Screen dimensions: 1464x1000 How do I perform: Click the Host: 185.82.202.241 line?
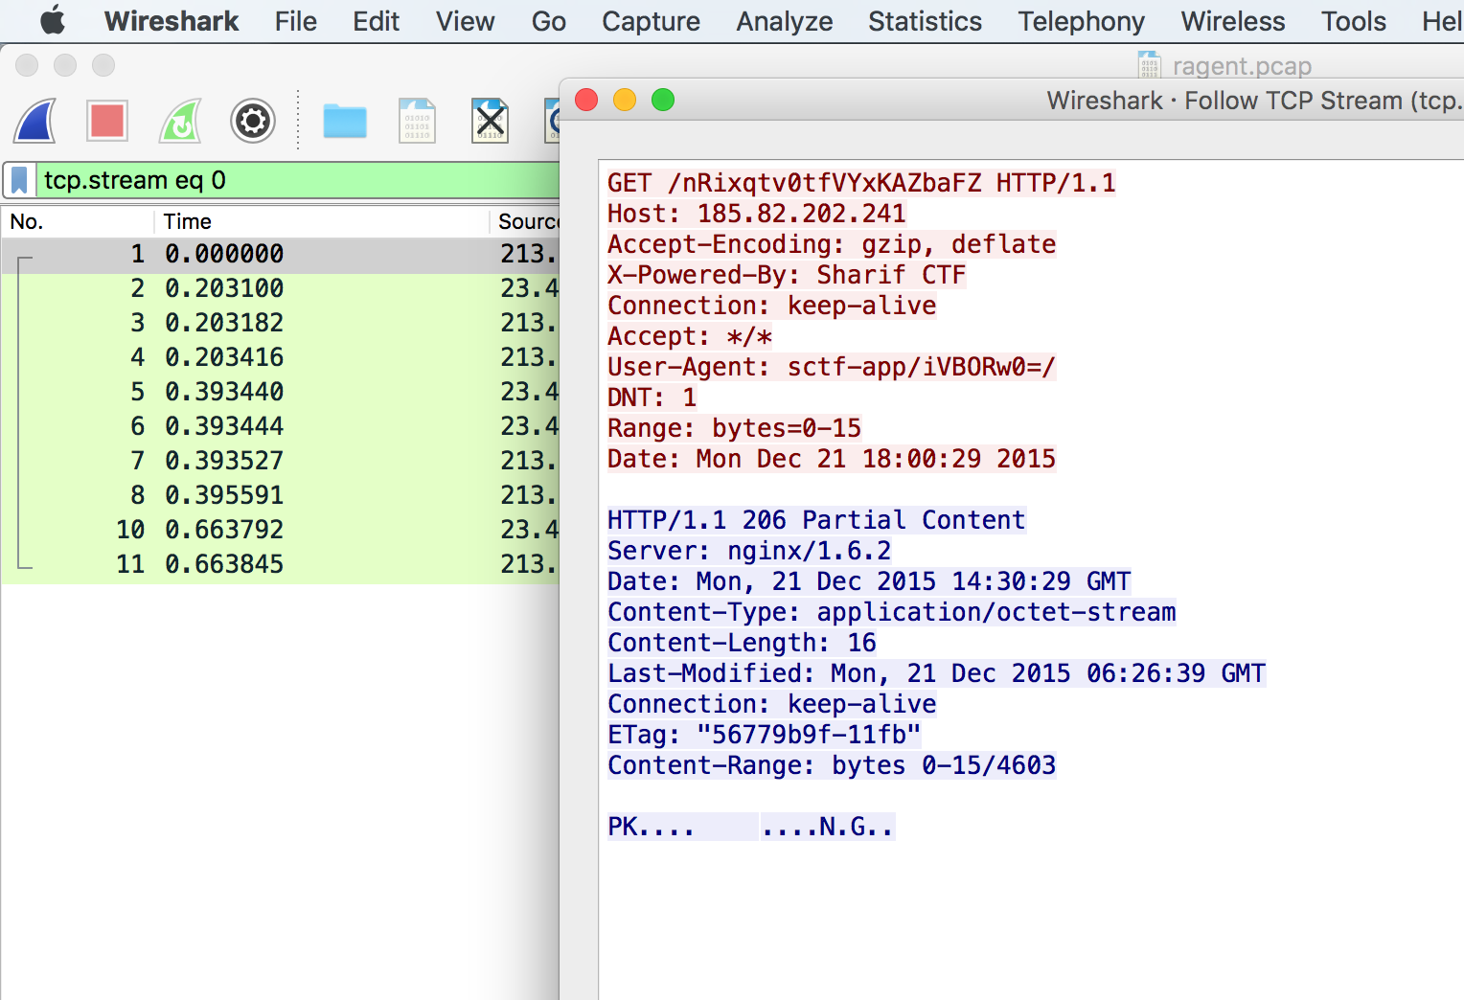tap(756, 214)
